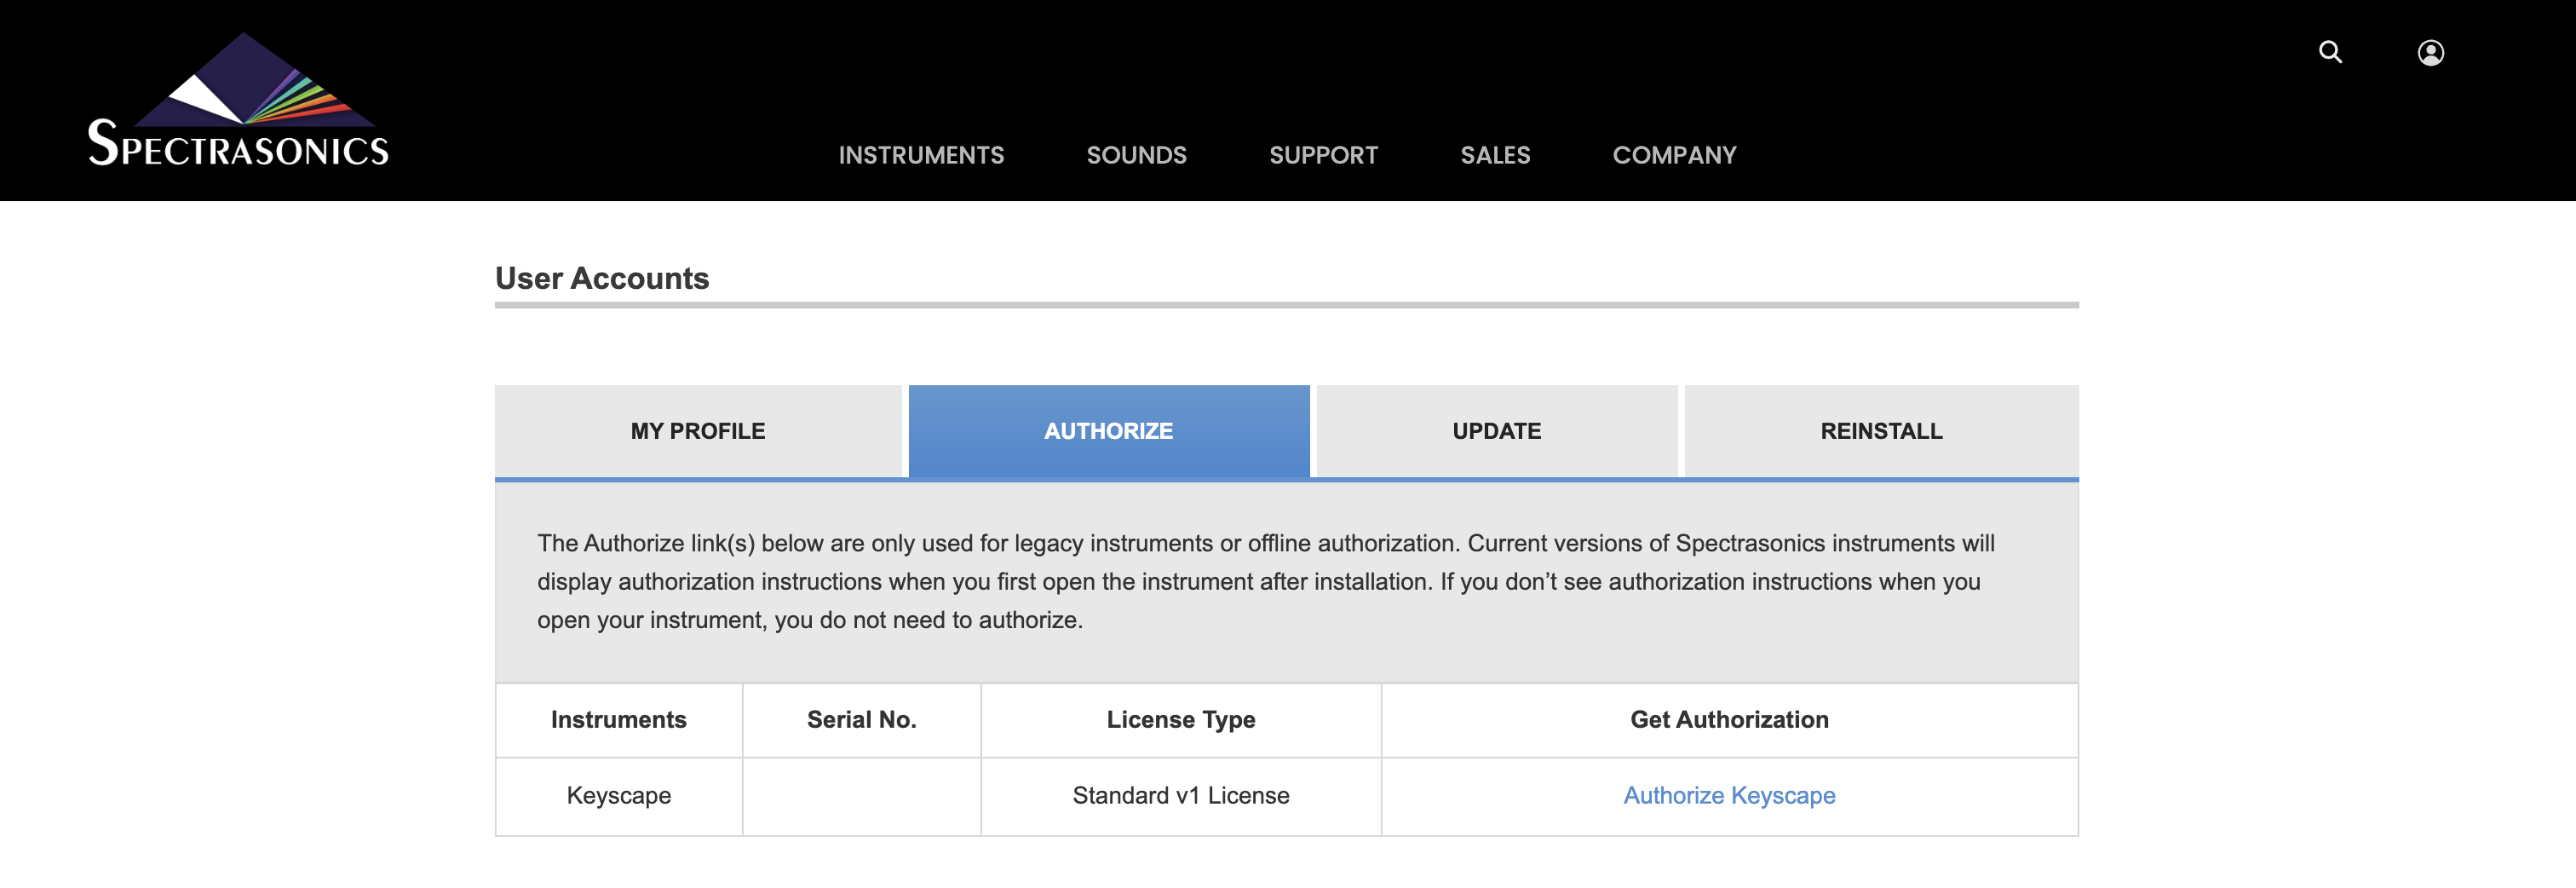Viewport: 2576px width, 888px height.
Task: Switch to the My Profile tab
Action: (x=697, y=431)
